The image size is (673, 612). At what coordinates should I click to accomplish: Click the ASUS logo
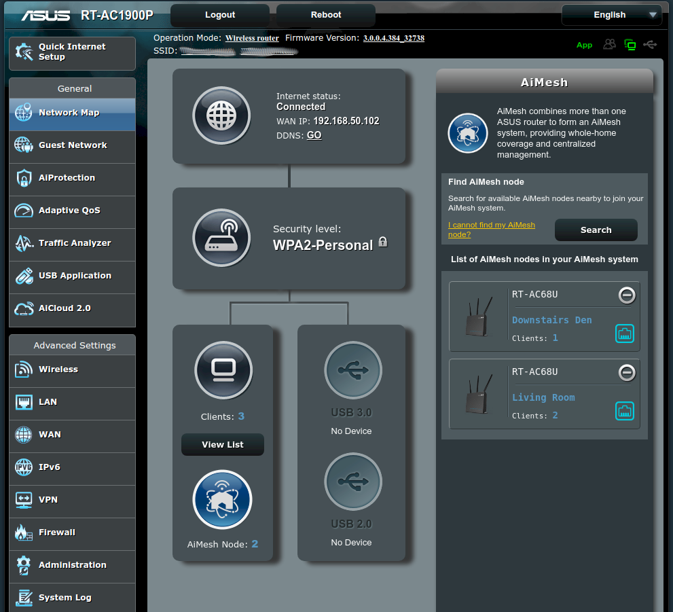[x=46, y=16]
